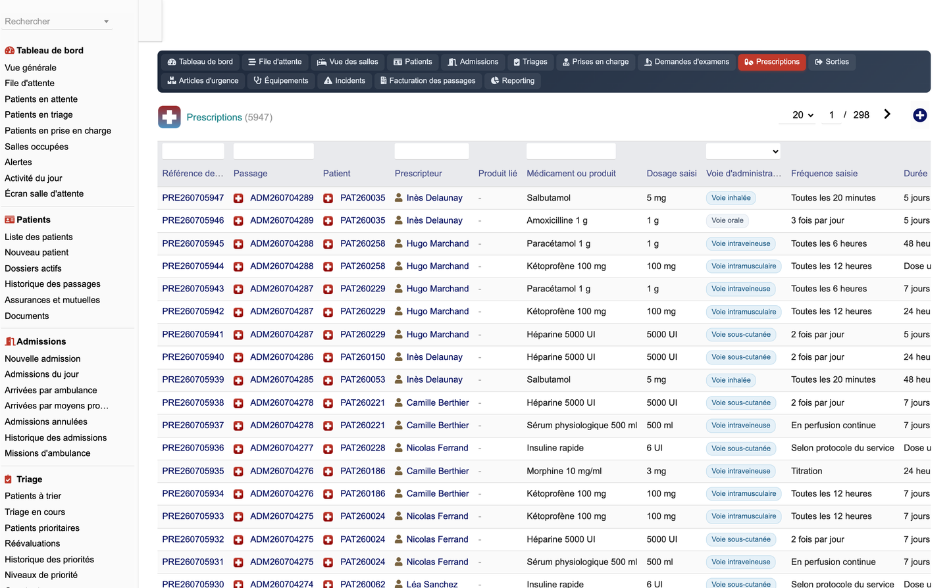Open the Admissions tab in top navigation
This screenshot has width=951, height=588.
[473, 62]
